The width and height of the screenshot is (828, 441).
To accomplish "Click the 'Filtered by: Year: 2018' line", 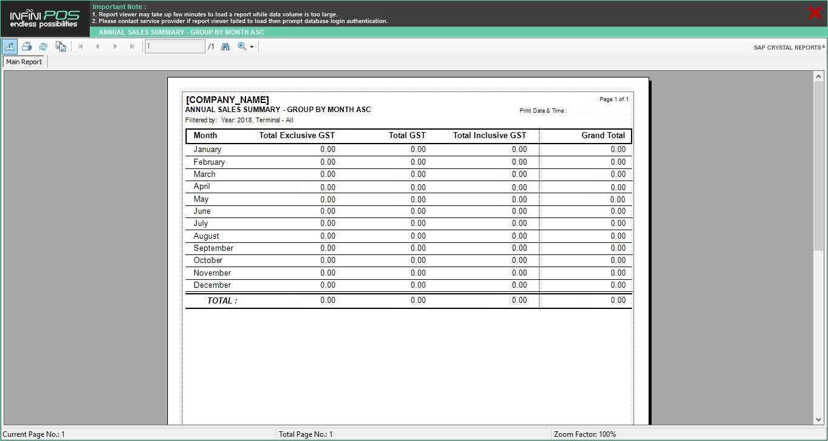I will [x=239, y=120].
